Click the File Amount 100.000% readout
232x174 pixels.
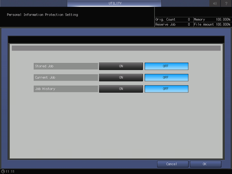(x=212, y=25)
